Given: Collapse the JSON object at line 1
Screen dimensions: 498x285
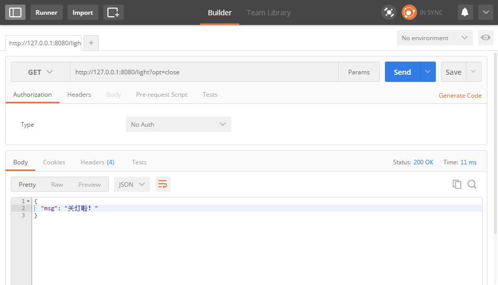Looking at the screenshot, I should coord(28,202).
